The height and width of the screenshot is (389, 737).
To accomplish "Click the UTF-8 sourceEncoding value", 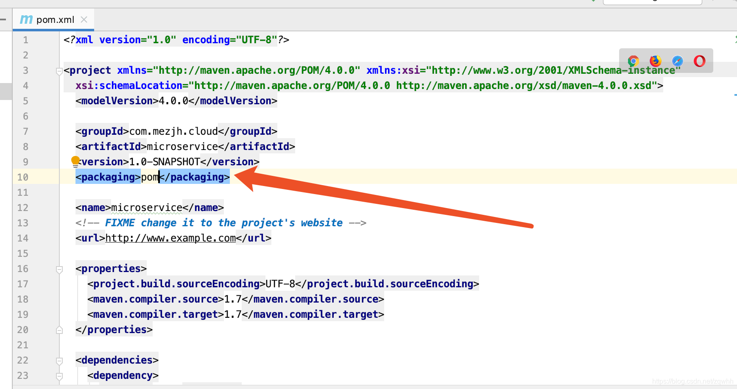I will tap(280, 284).
